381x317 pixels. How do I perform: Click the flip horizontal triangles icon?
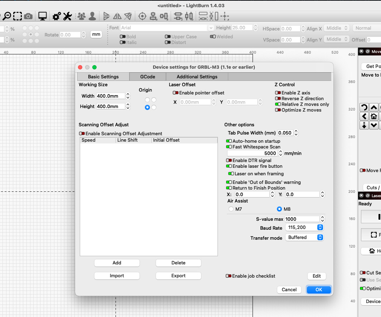(x=106, y=16)
